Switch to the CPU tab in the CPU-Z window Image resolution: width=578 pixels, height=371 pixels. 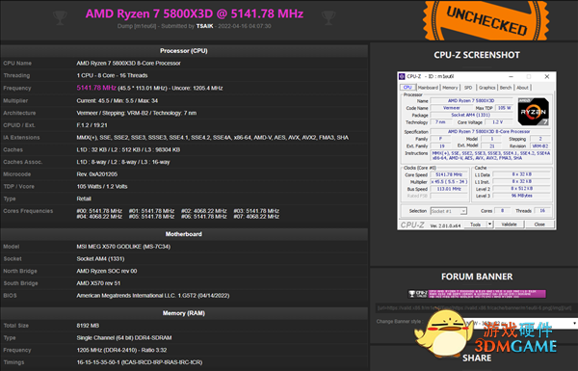pyautogui.click(x=407, y=88)
